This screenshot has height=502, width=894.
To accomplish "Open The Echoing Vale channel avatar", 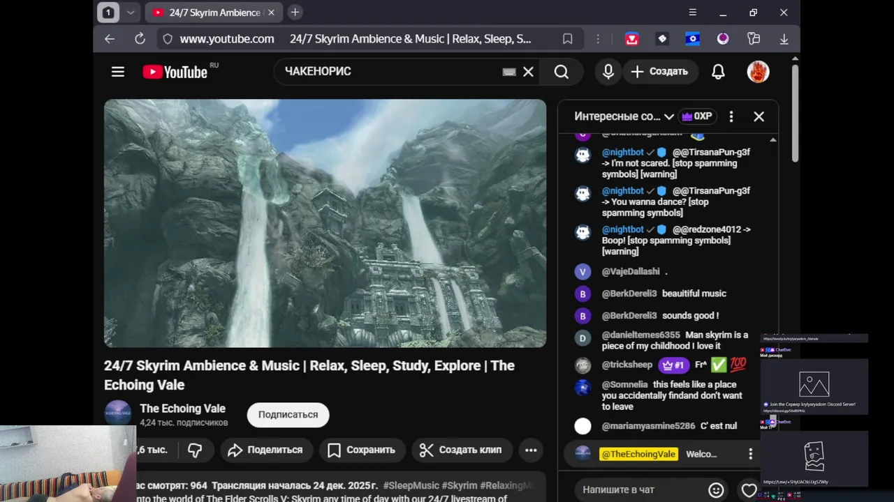I will [117, 413].
